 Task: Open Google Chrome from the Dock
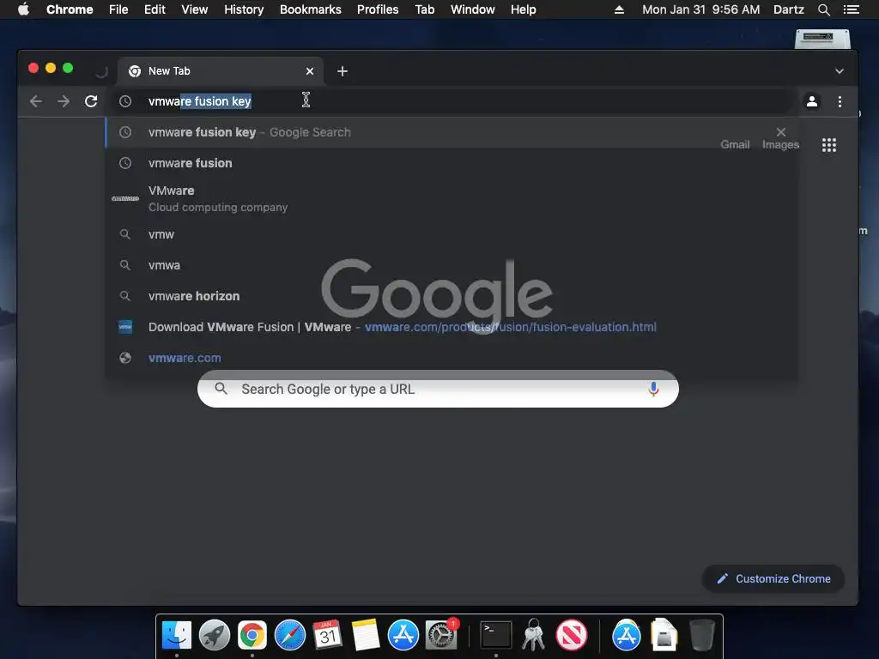[x=252, y=636]
